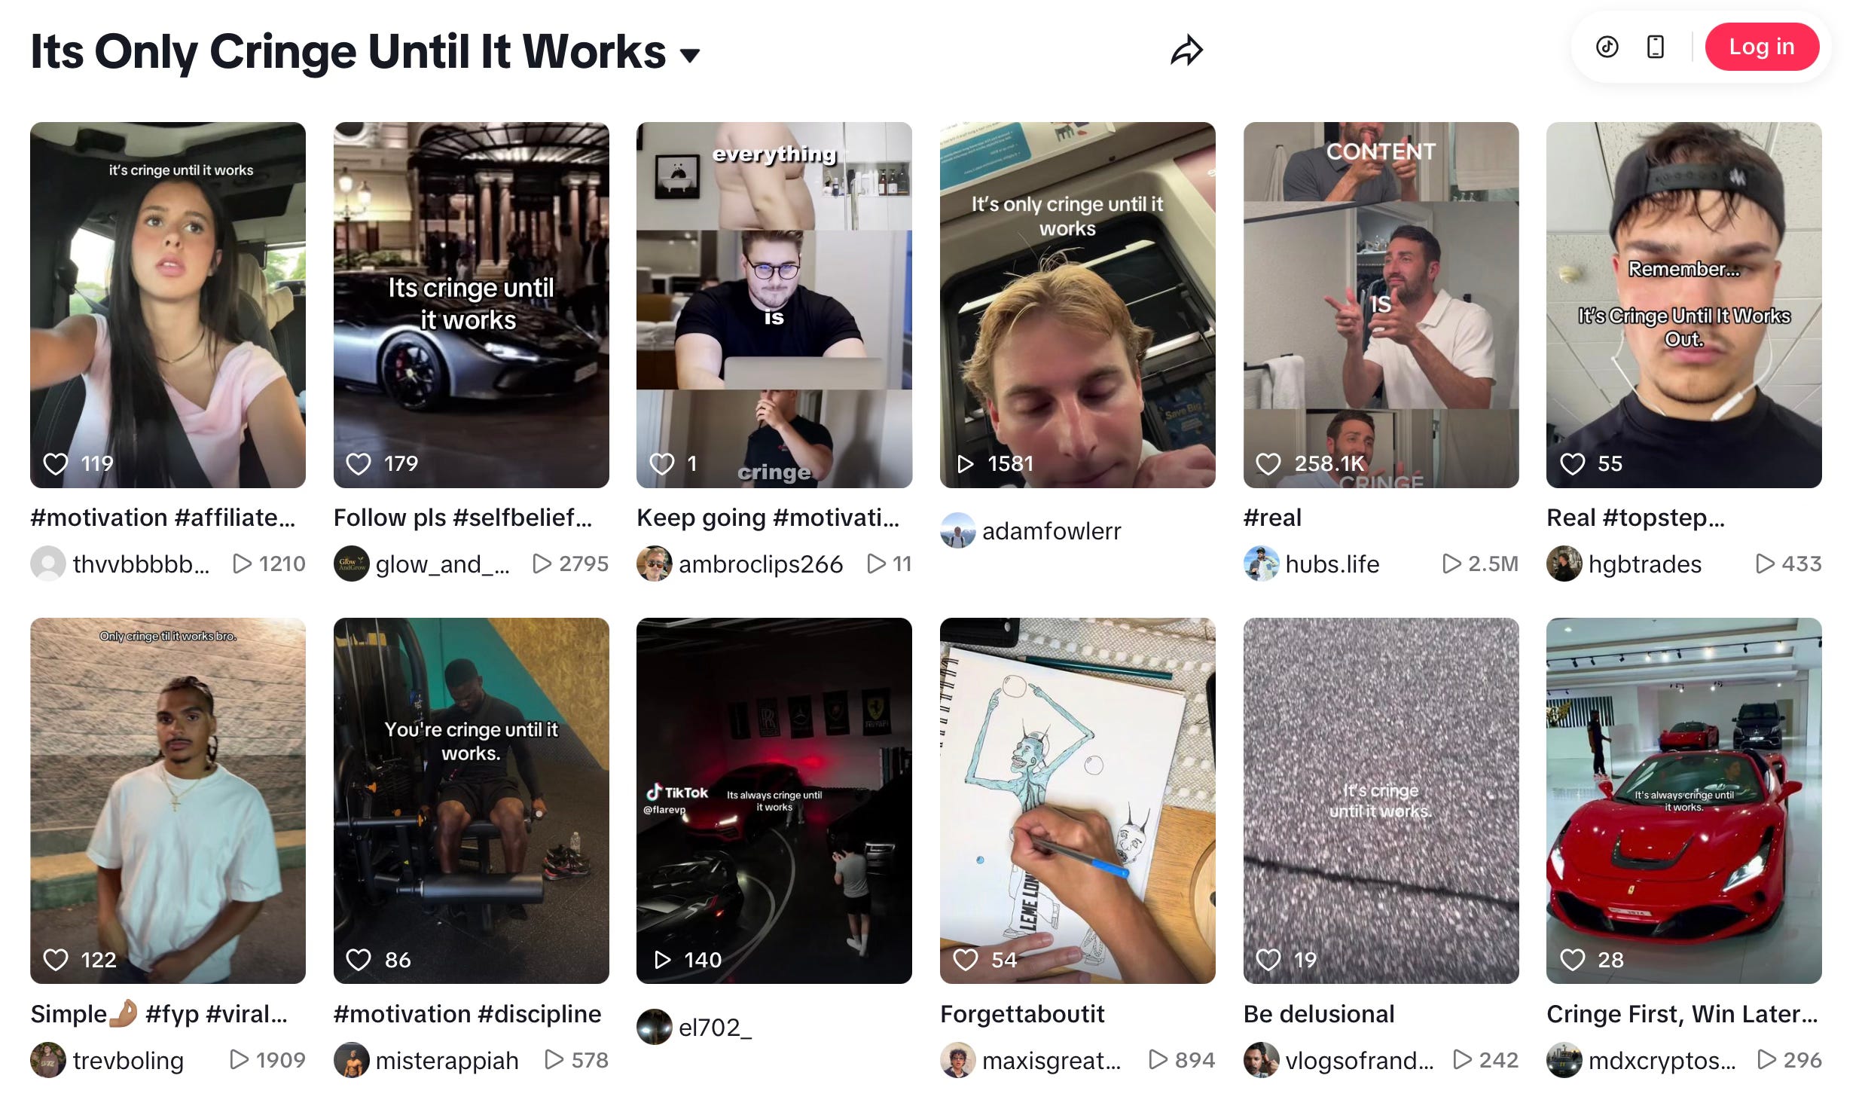Click 'Its Only Cringe Until It Works' heading
Screen dimensions: 1865x1115
coord(348,52)
